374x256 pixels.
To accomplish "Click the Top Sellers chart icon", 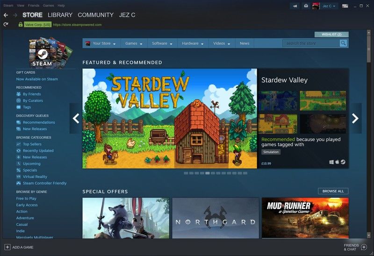I will click(x=18, y=144).
